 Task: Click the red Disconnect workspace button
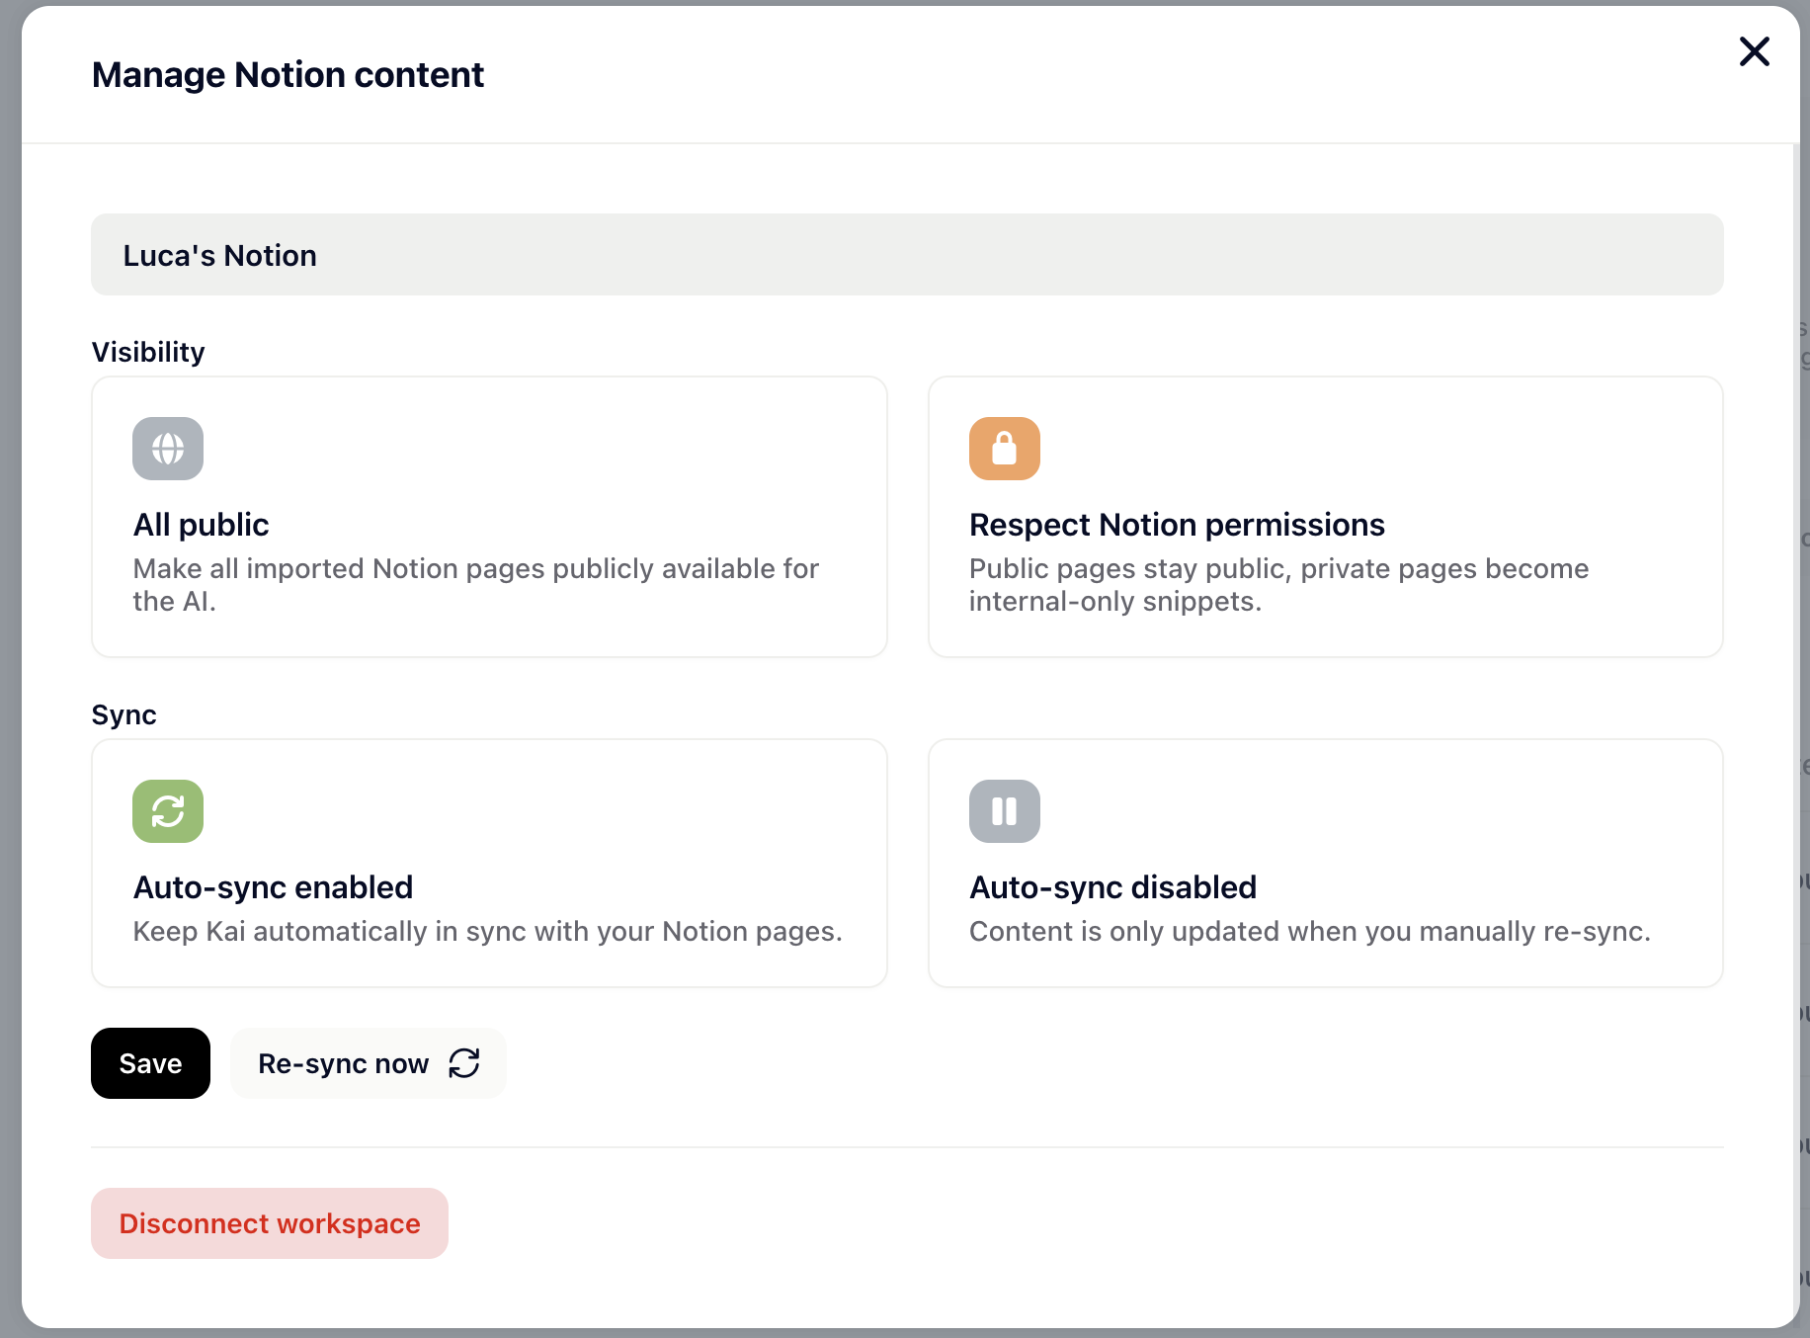pyautogui.click(x=270, y=1223)
